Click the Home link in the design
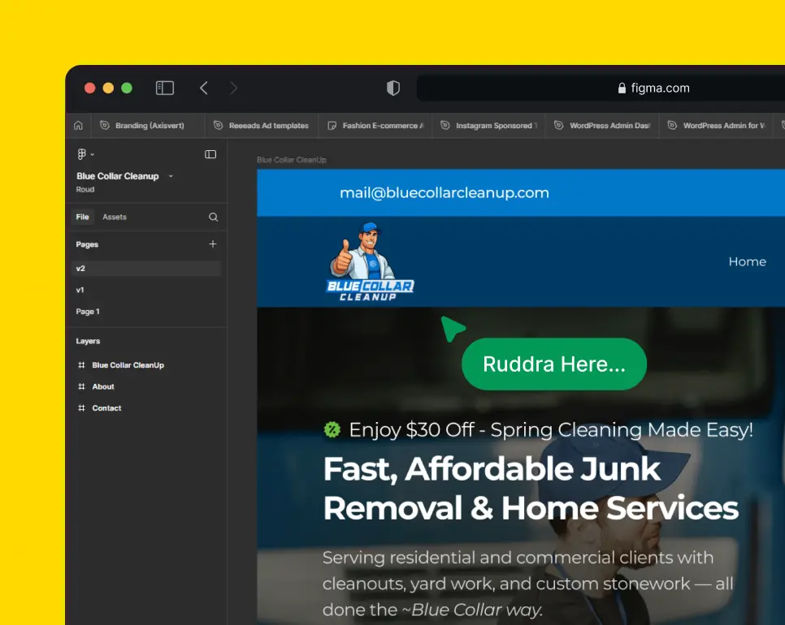Viewport: 785px width, 625px height. click(x=747, y=261)
